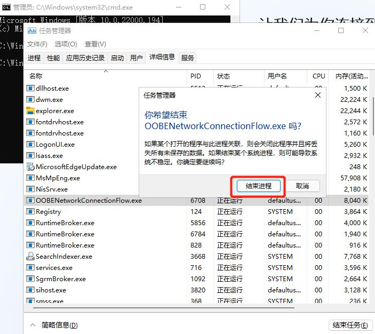Click the sihost.exe process icon
The image size is (375, 334).
[30, 290]
